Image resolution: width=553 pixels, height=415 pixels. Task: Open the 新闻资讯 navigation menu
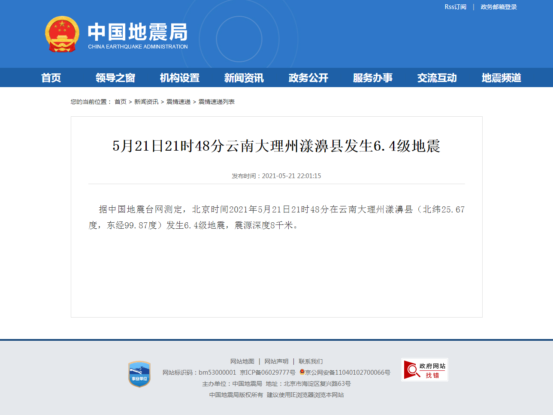(244, 78)
